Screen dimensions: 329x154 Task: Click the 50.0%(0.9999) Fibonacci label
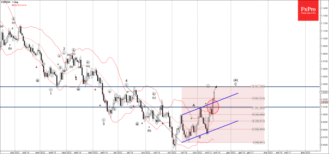coord(258,115)
